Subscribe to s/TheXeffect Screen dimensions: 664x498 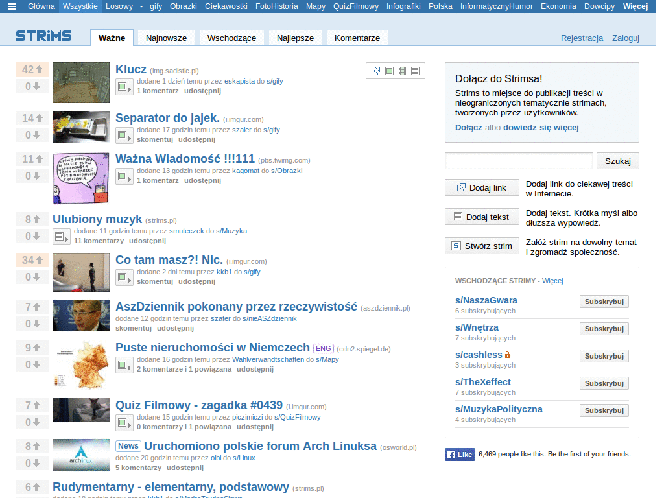point(604,383)
